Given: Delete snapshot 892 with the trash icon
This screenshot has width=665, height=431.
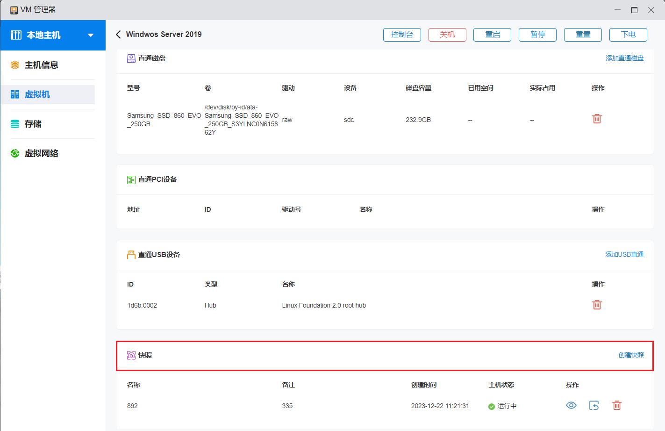Looking at the screenshot, I should [617, 405].
